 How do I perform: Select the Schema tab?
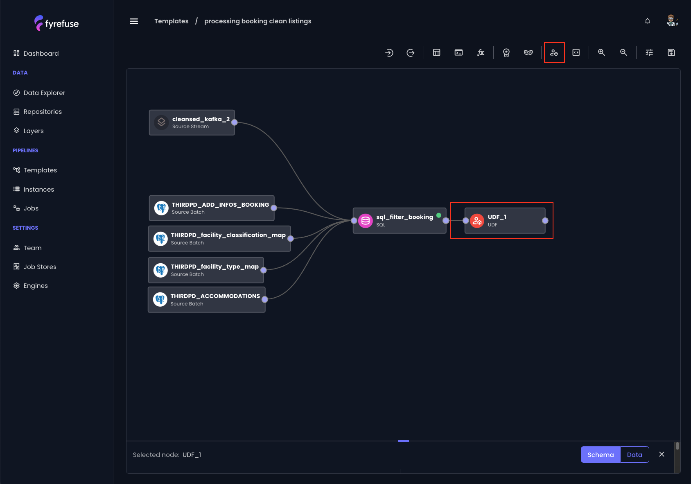(x=601, y=455)
